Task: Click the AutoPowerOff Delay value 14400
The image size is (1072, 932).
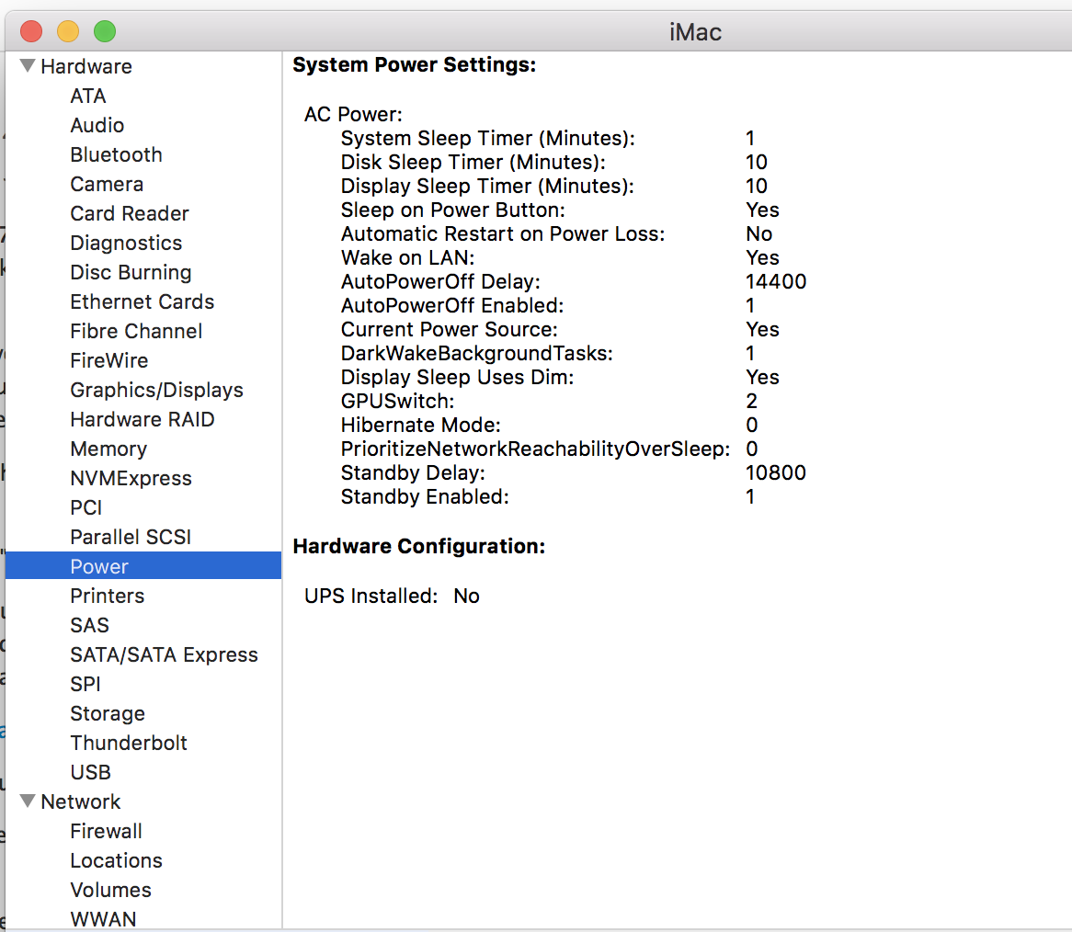Action: 776,281
